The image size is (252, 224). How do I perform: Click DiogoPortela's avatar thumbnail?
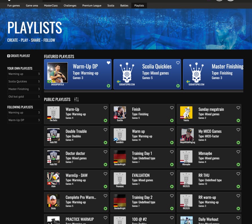pyautogui.click(x=57, y=73)
